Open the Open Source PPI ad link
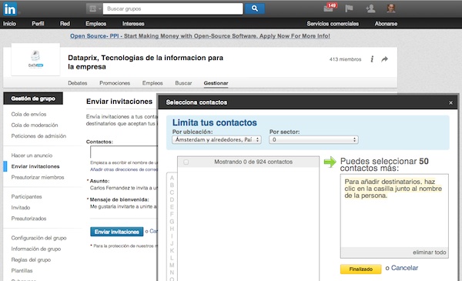Screen dimensions: 462x281 coord(199,36)
